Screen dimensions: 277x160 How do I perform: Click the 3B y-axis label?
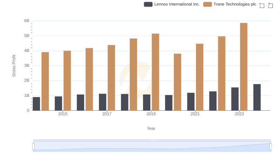coord(27,66)
